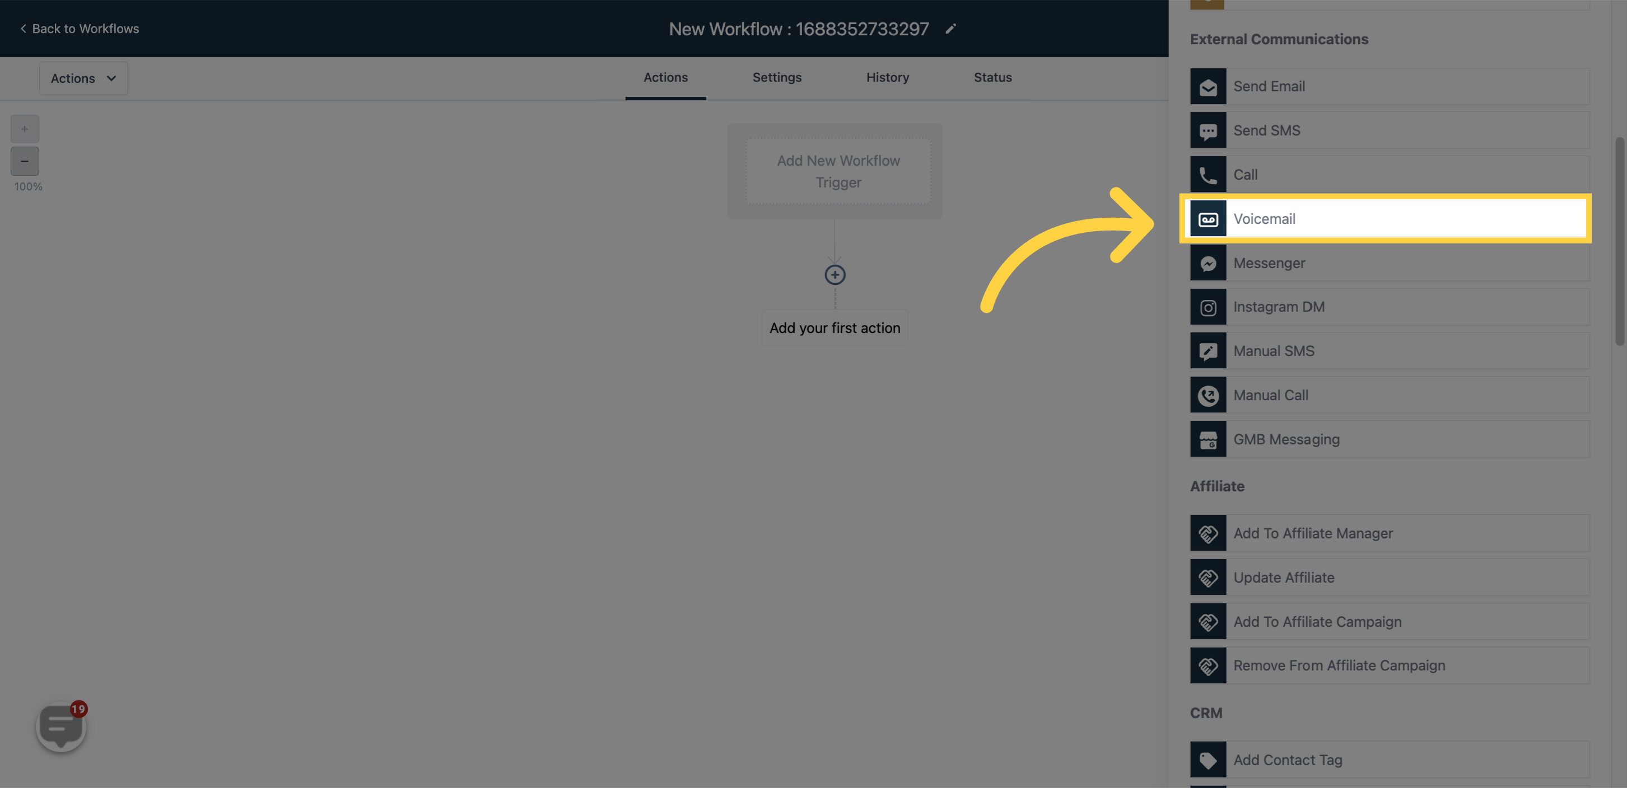Screen dimensions: 1627x788
Task: Click the Voicemail action icon
Action: pyautogui.click(x=1208, y=218)
